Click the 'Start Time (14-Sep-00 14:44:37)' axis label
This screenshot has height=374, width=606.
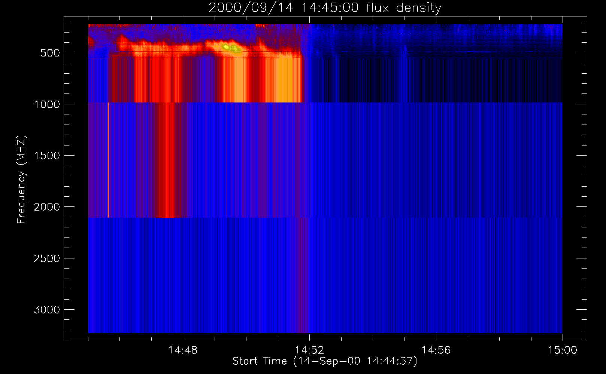[325, 361]
